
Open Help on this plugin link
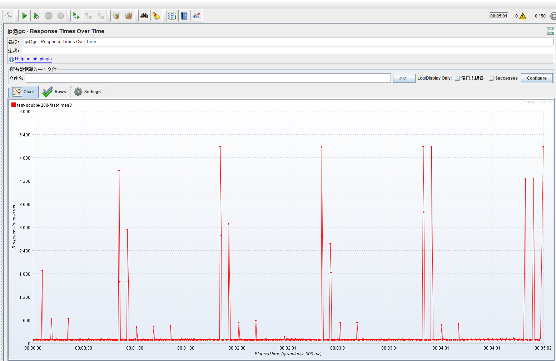pos(33,59)
